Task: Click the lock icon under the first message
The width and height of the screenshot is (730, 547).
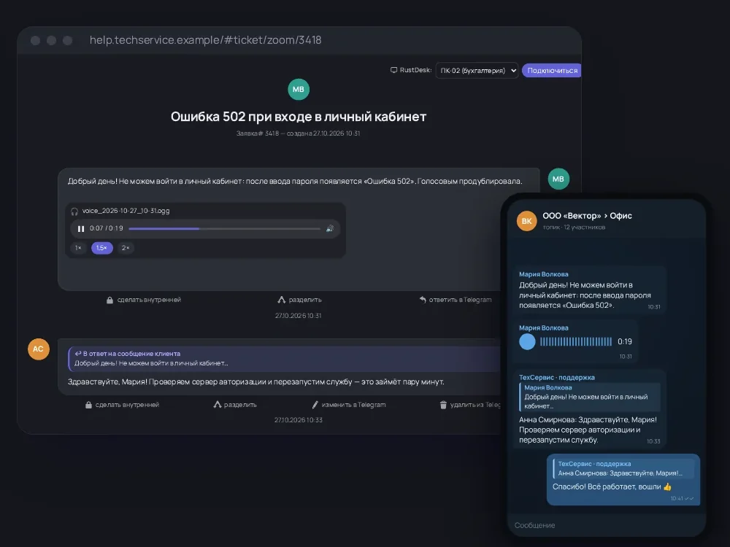Action: coord(110,300)
